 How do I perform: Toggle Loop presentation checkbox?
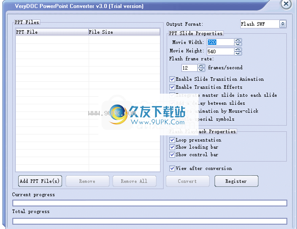172,140
